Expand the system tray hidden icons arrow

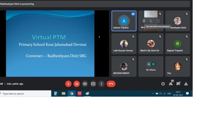point(153,94)
